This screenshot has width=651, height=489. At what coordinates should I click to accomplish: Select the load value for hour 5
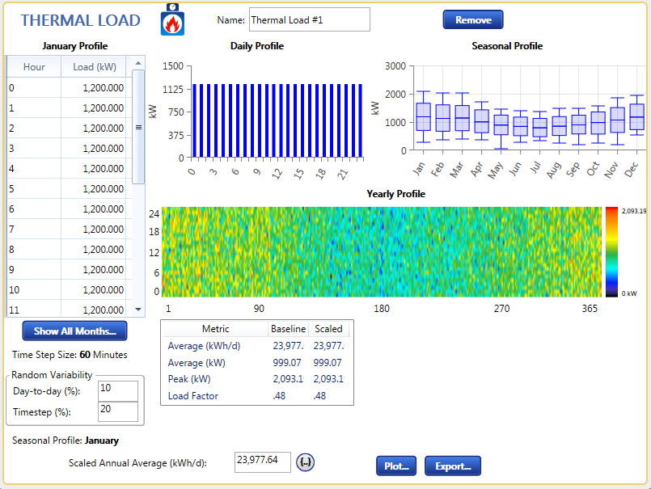point(95,189)
